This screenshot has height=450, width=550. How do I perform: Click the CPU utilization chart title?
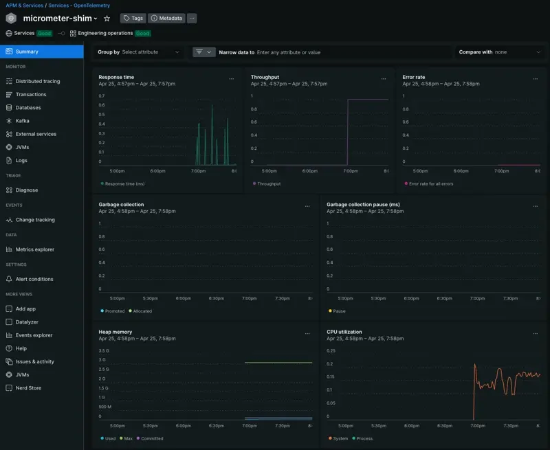pyautogui.click(x=344, y=332)
